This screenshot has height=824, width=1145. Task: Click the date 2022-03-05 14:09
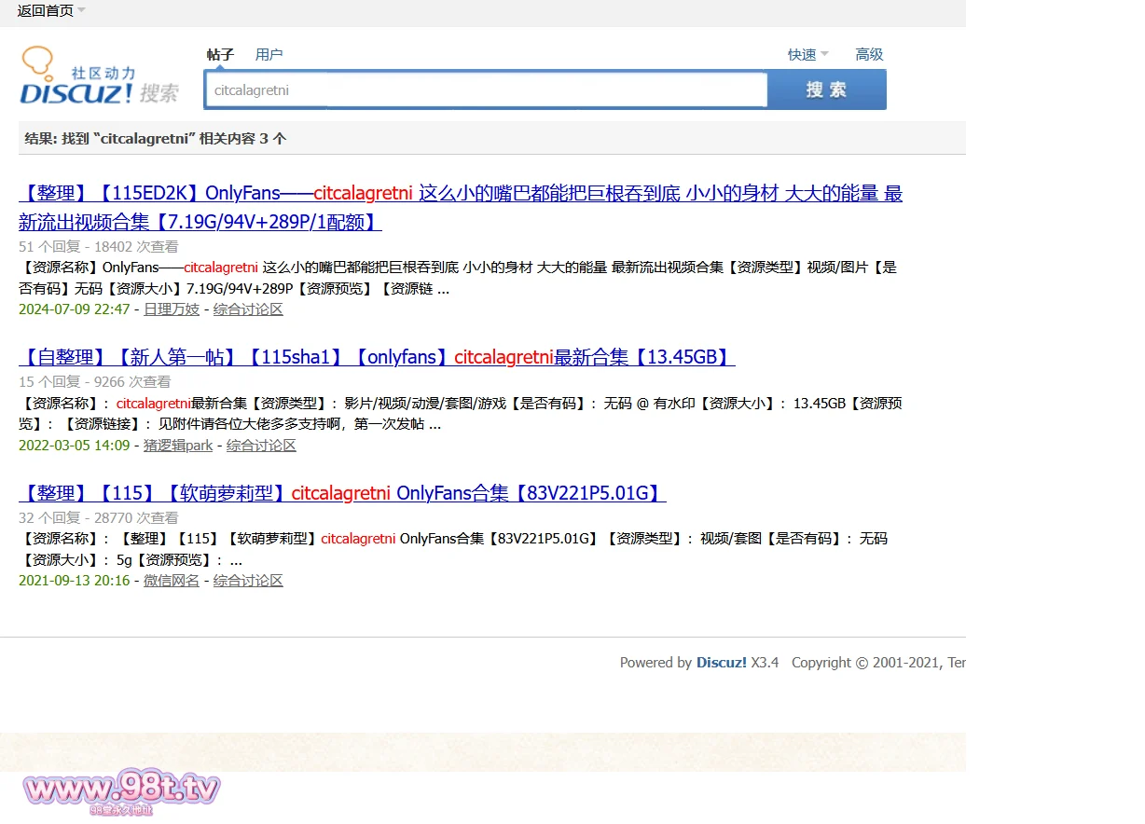75,446
